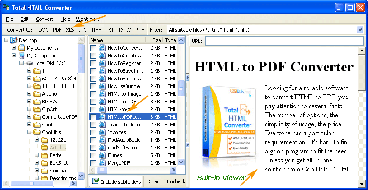Open the File menu
This screenshot has height=190, width=368.
9,19
